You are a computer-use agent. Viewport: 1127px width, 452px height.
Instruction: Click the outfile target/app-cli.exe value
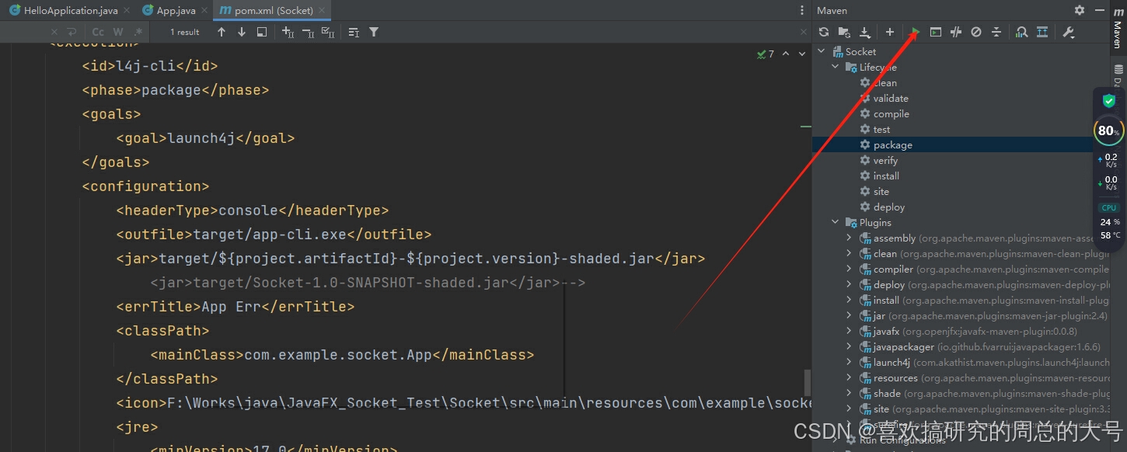pos(270,235)
